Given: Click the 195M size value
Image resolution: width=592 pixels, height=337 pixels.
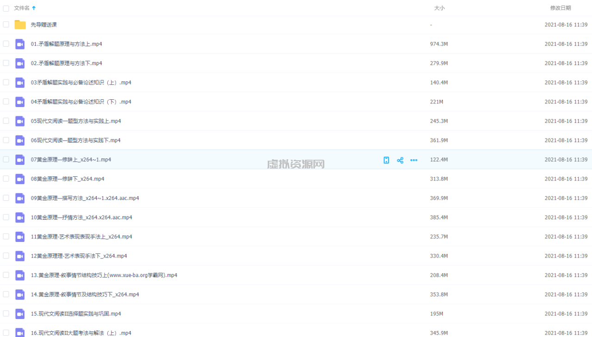Looking at the screenshot, I should click(x=437, y=314).
